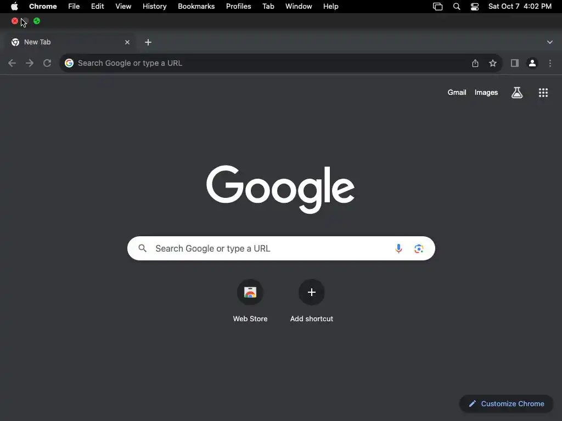
Task: Open the Window menu
Action: (299, 7)
